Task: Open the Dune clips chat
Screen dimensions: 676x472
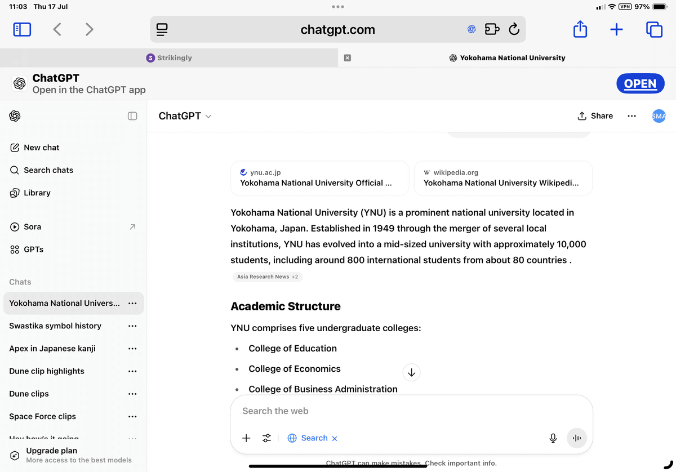Action: [29, 394]
